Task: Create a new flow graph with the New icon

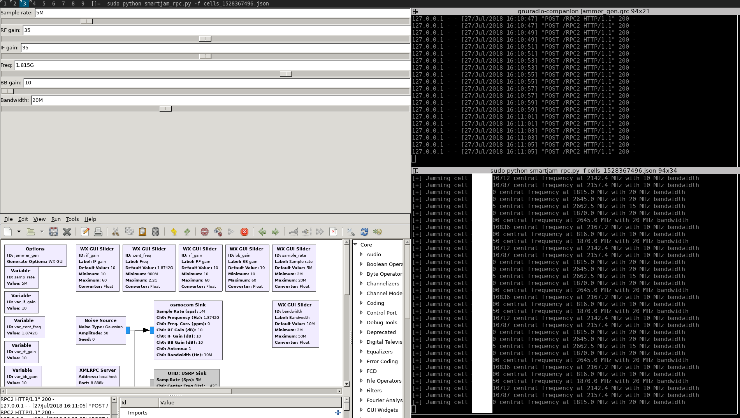Action: click(x=8, y=232)
